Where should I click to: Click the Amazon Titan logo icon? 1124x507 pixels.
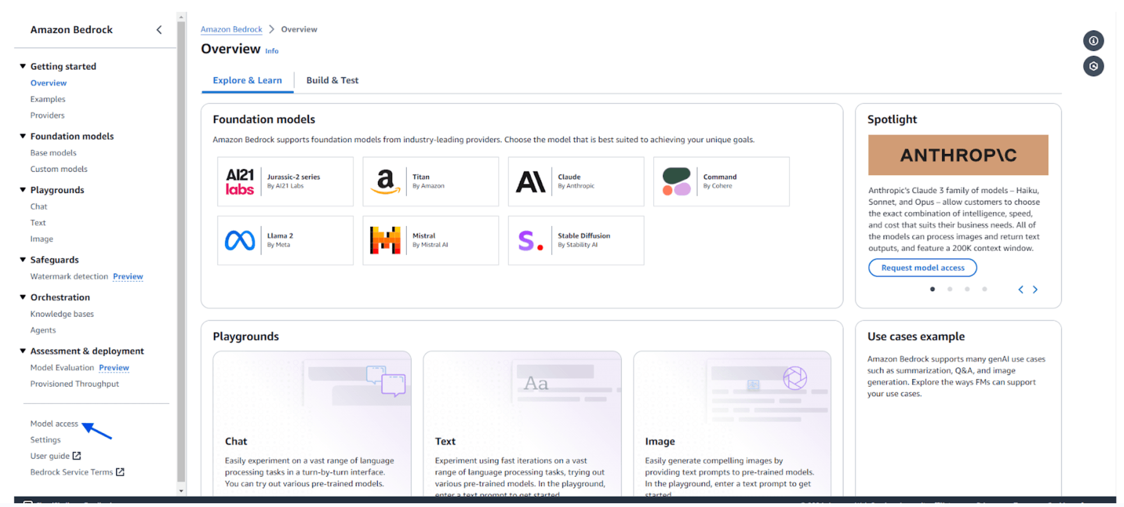(x=385, y=181)
